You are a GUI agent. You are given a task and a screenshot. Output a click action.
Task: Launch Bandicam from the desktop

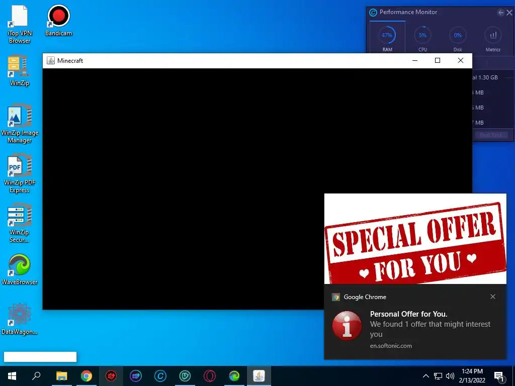tap(58, 20)
